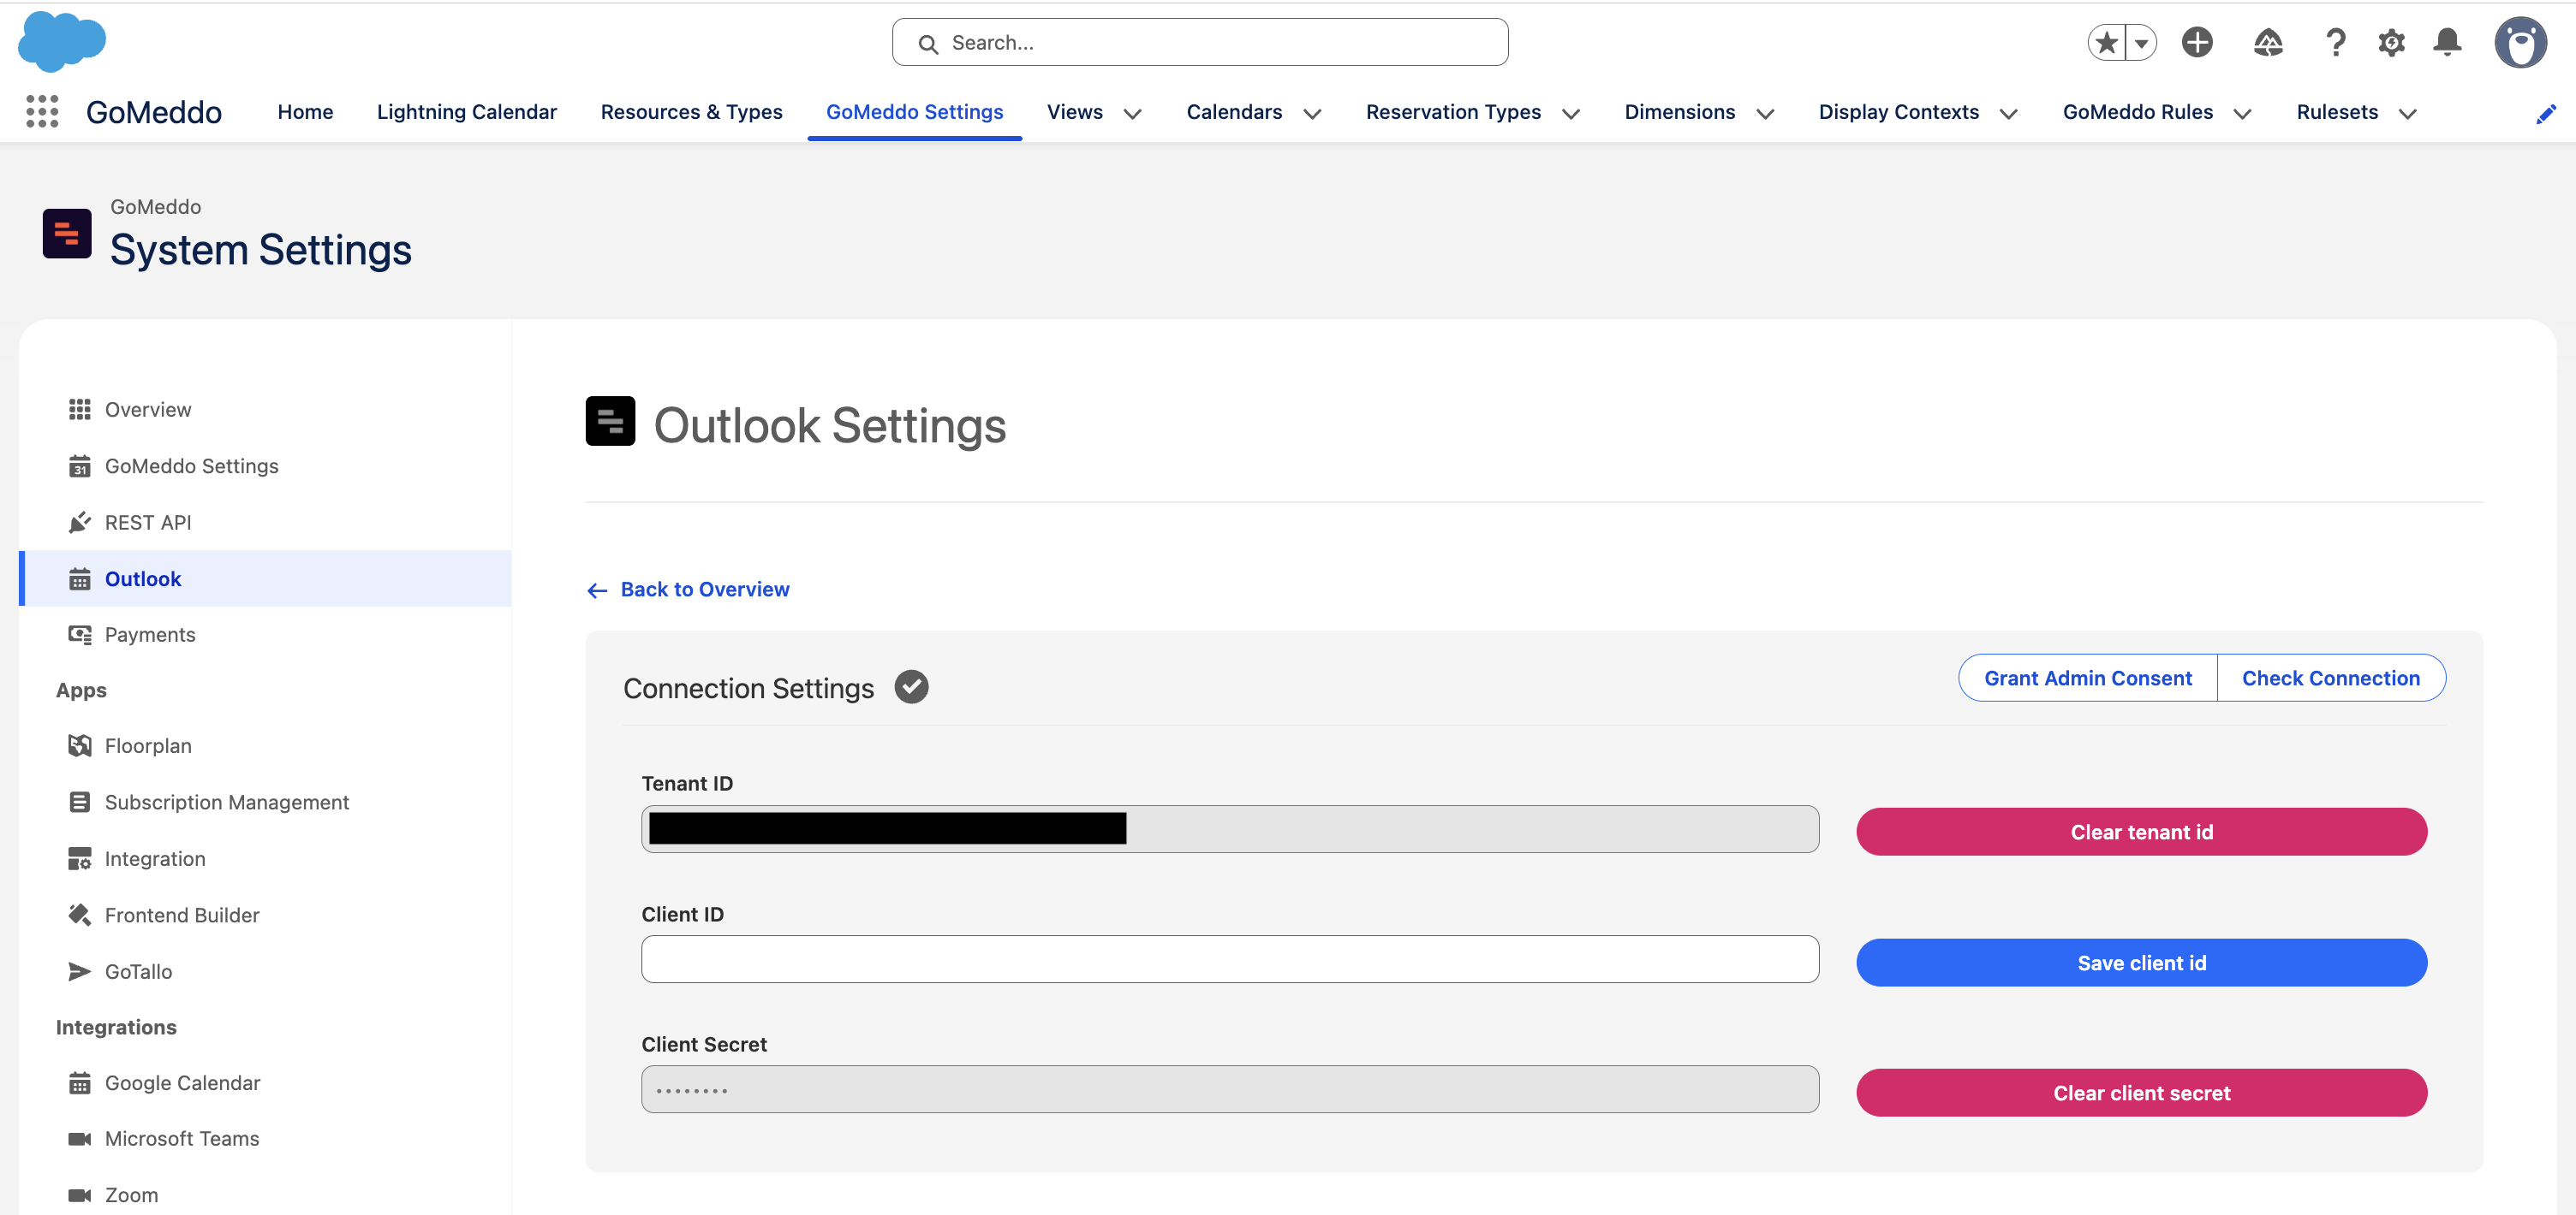Open the GoMeddo Rules tab
This screenshot has width=2576, height=1215.
coord(2138,112)
